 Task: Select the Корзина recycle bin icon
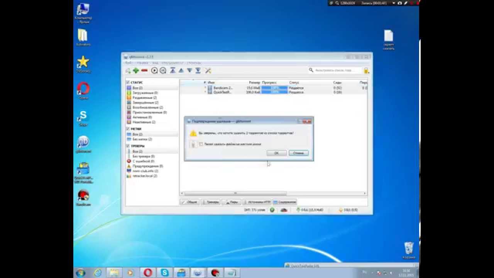(409, 250)
